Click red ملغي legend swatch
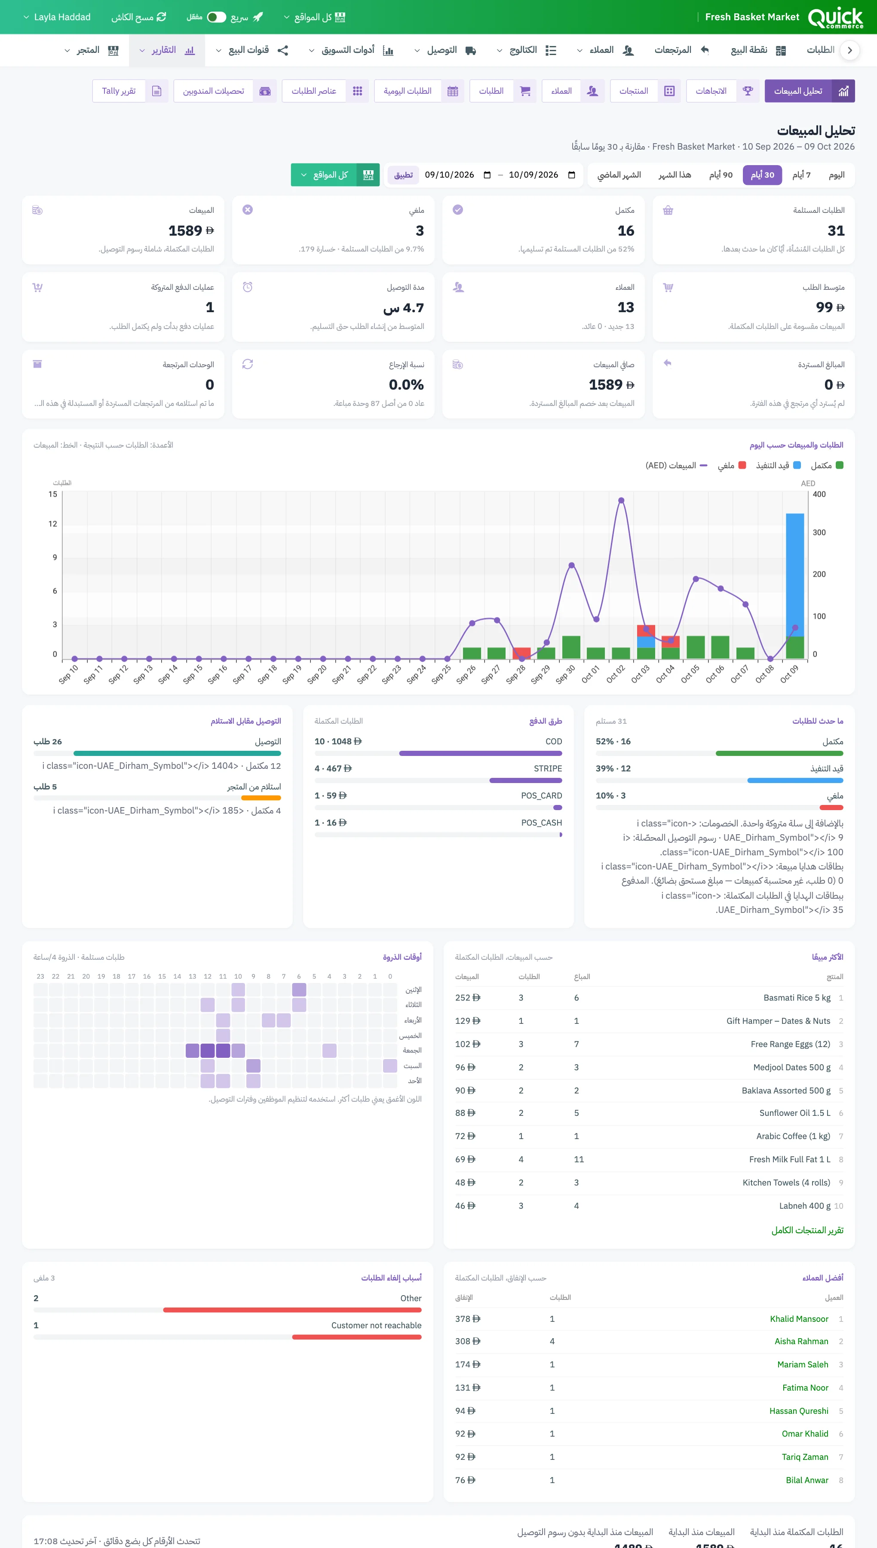This screenshot has width=877, height=1548. click(742, 465)
